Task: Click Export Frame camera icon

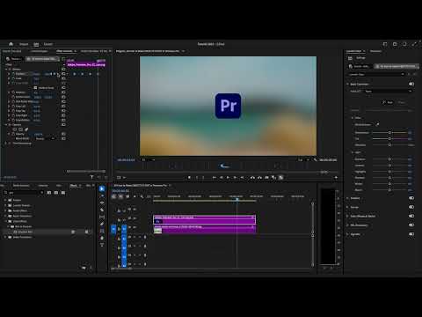Action: (x=266, y=178)
